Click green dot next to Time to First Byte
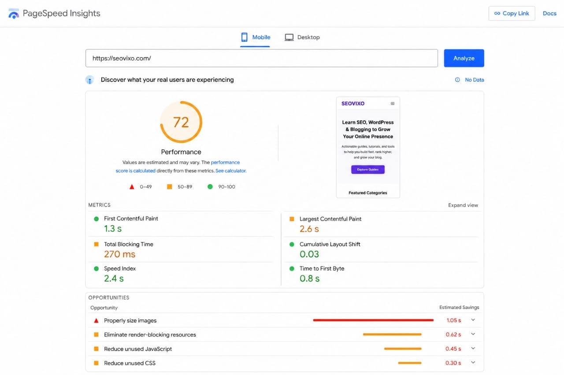564x375 pixels. coord(292,269)
